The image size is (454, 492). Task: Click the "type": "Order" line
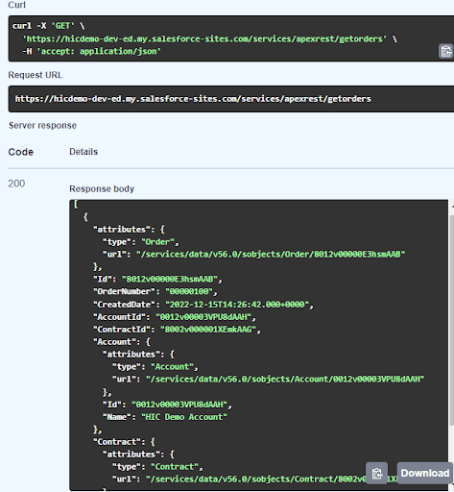click(141, 242)
